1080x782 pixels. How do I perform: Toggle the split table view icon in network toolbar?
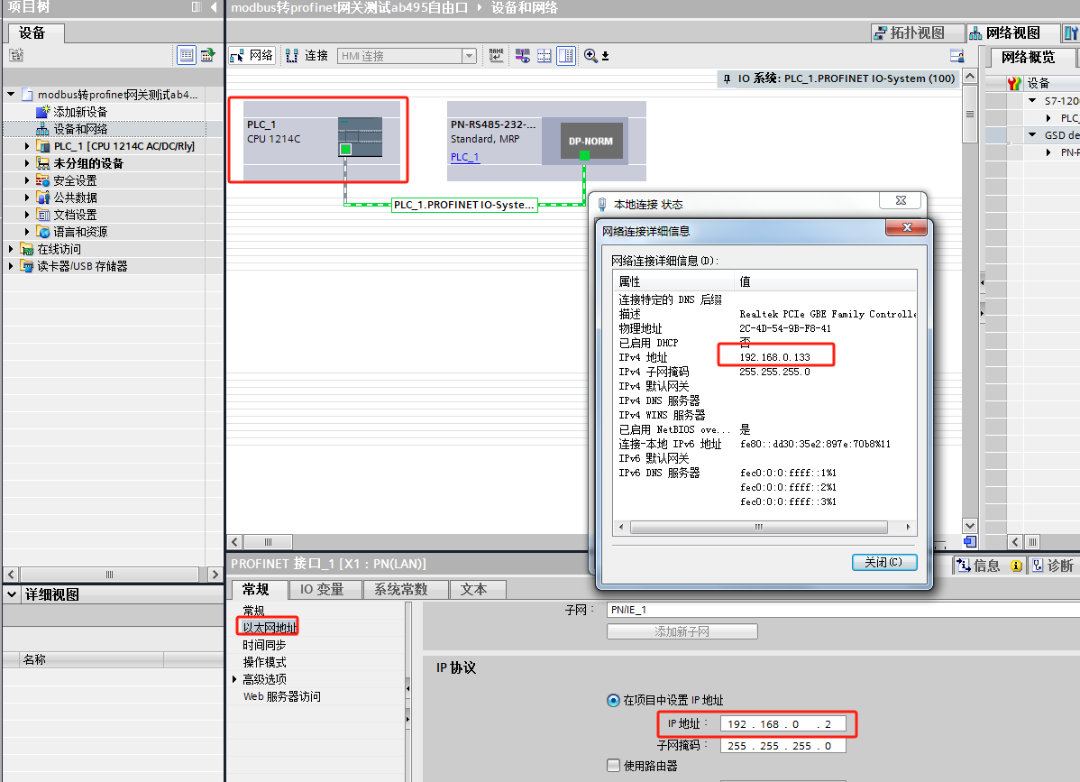pos(565,56)
